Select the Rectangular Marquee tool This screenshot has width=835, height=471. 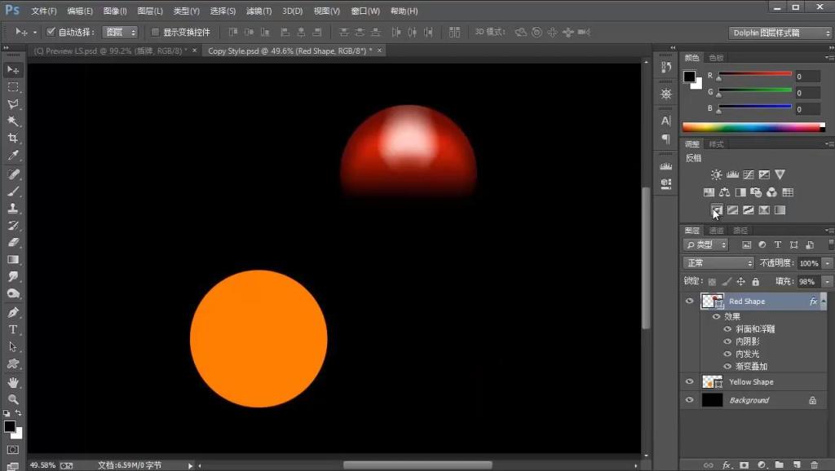coord(13,86)
